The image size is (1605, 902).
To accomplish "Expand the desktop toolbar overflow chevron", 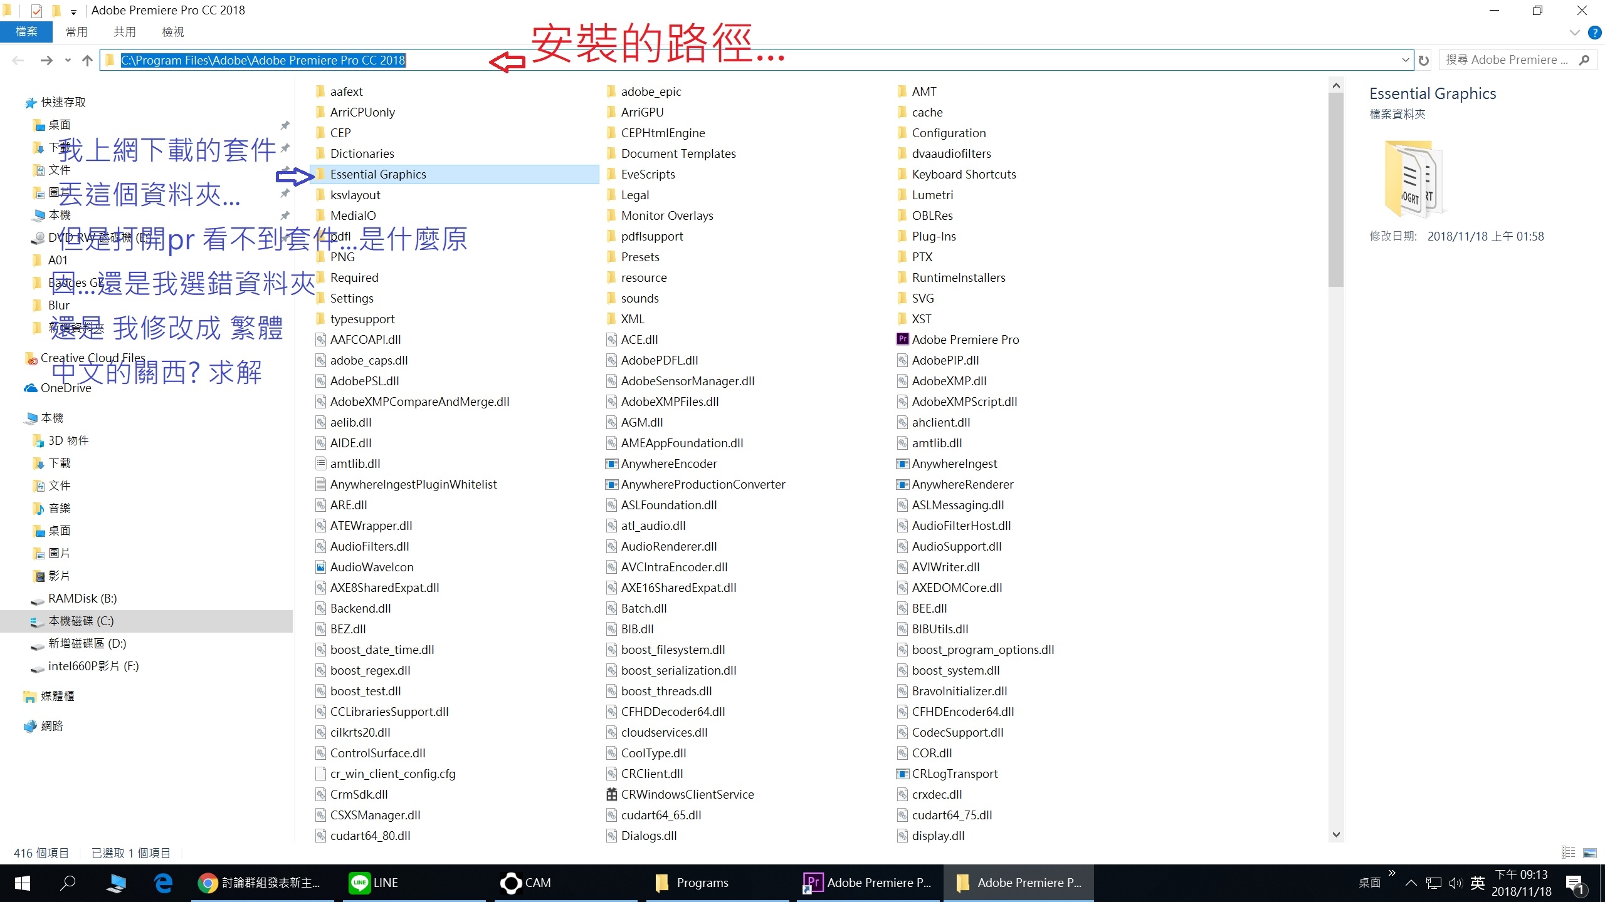I will point(1392,873).
